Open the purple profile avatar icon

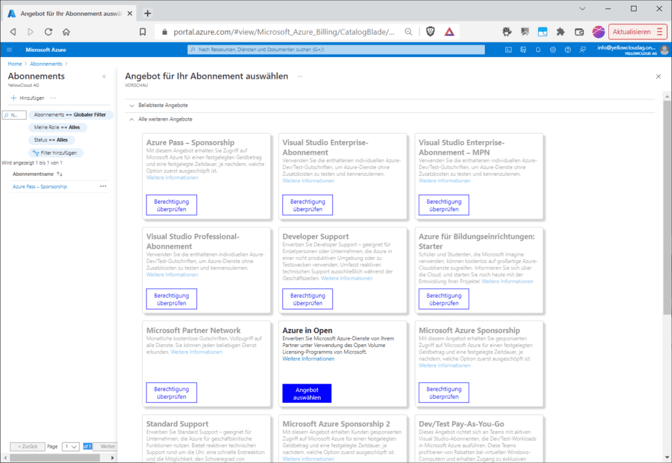598,31
